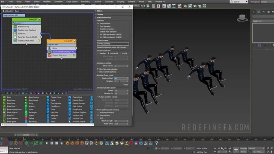Select the Mass operator icon
Viewport: 274px width, 154px height.
click(48, 121)
